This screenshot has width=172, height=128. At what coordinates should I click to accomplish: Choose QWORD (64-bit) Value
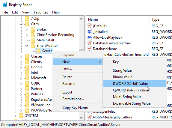pyautogui.click(x=135, y=90)
